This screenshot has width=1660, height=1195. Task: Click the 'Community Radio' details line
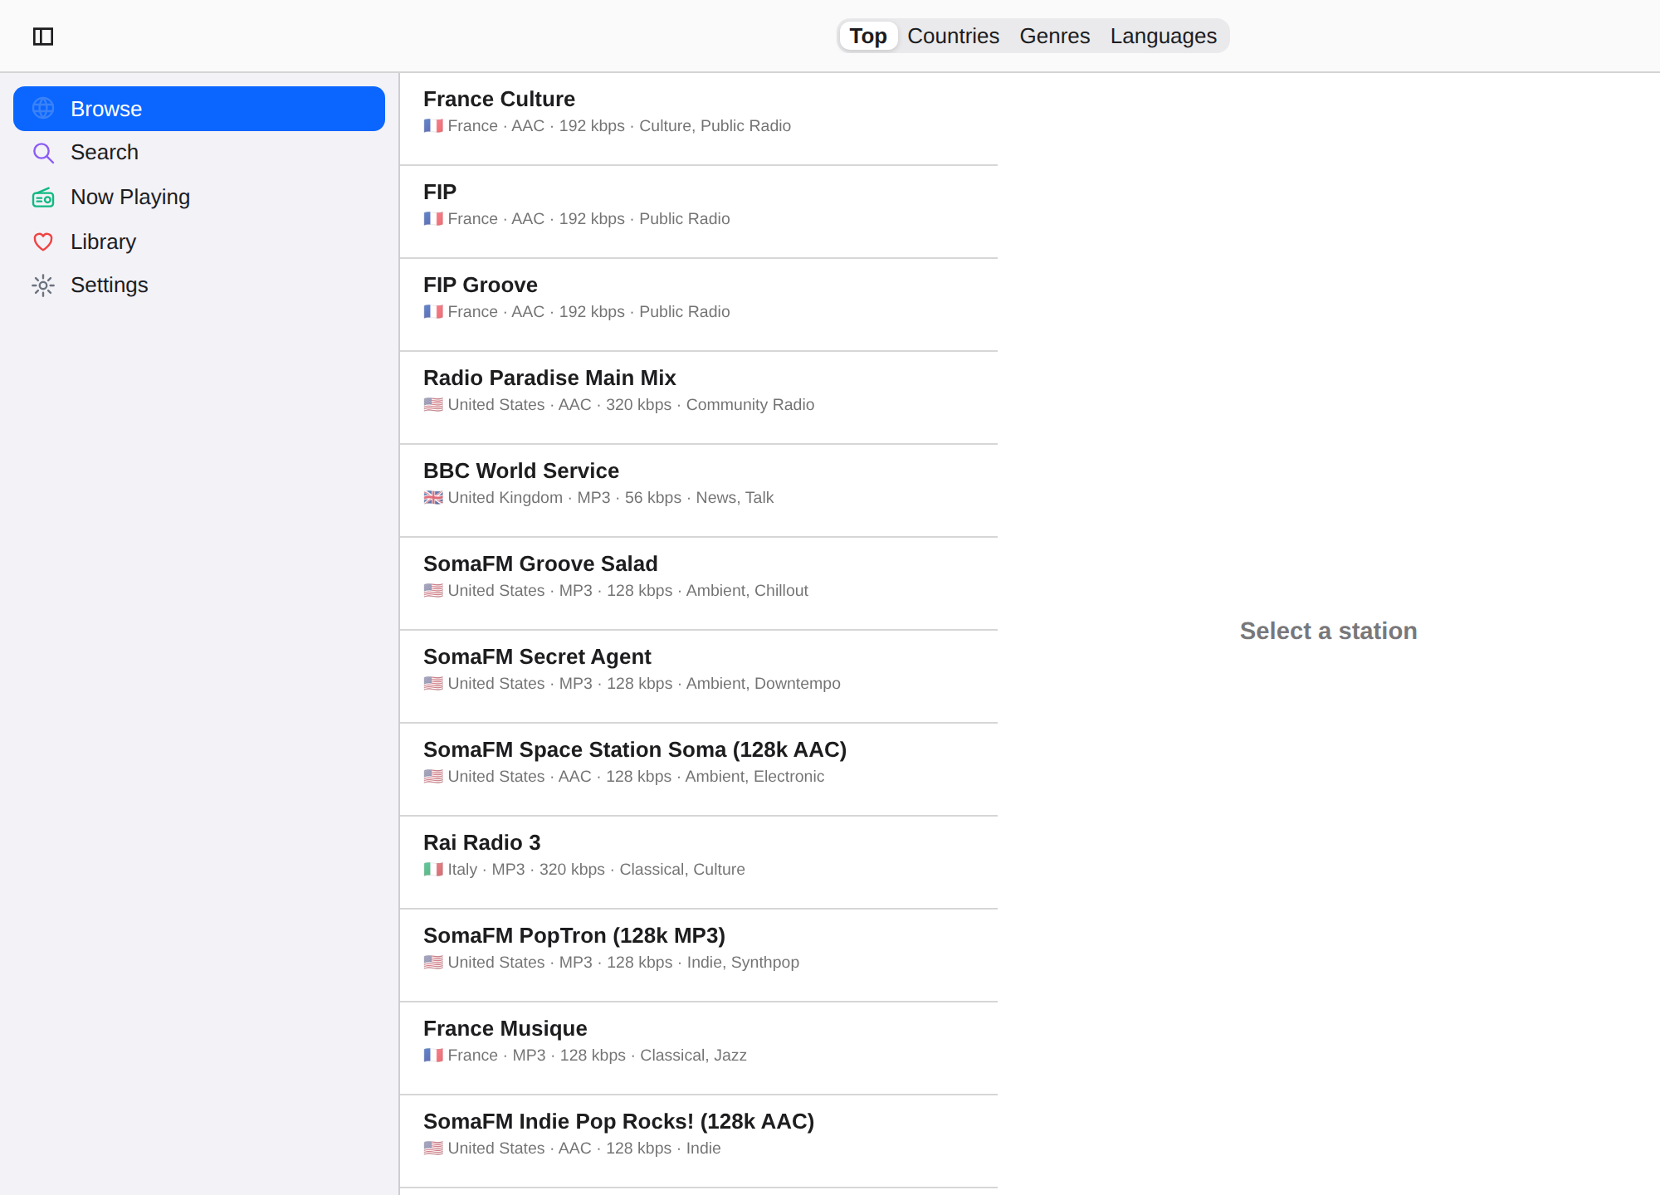point(618,405)
